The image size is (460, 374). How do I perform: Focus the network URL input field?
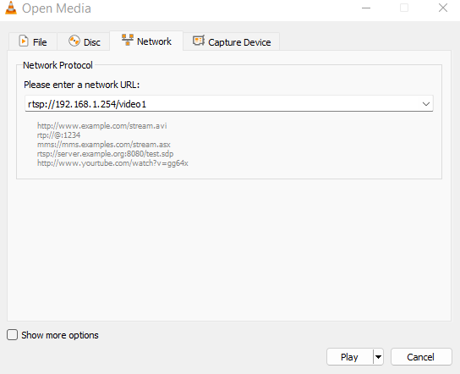pos(223,104)
